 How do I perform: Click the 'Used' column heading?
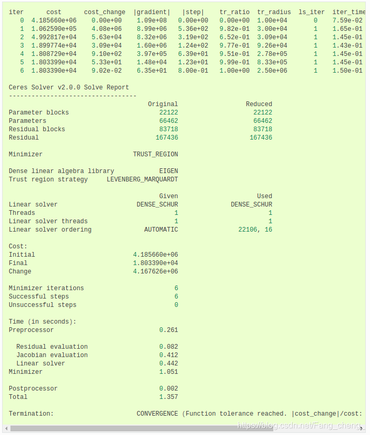(x=264, y=196)
